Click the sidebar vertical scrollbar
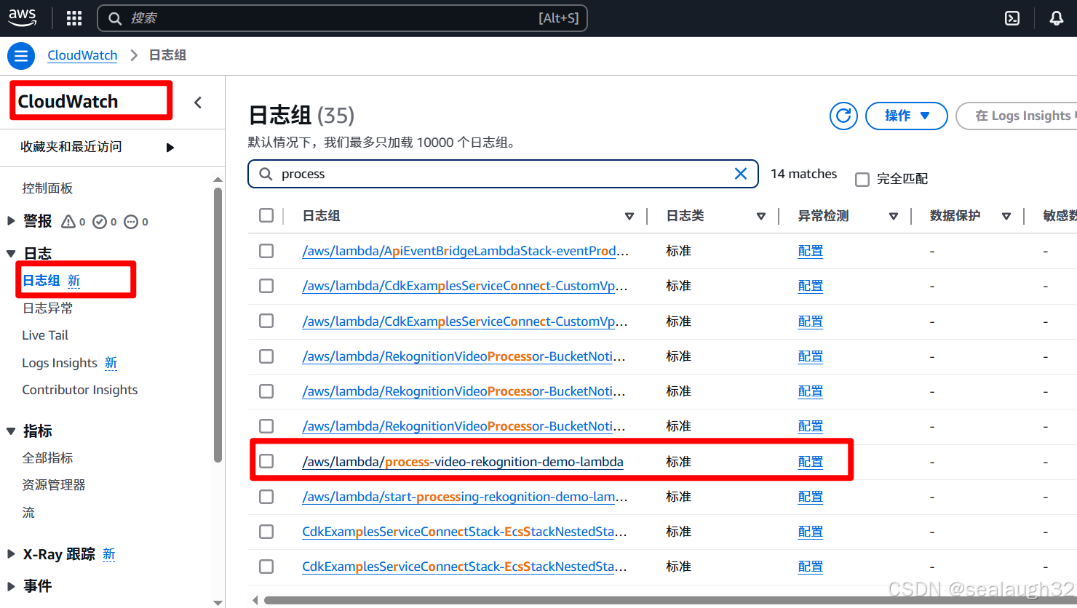 point(218,325)
